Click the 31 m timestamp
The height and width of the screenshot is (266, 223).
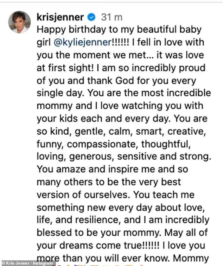111,17
